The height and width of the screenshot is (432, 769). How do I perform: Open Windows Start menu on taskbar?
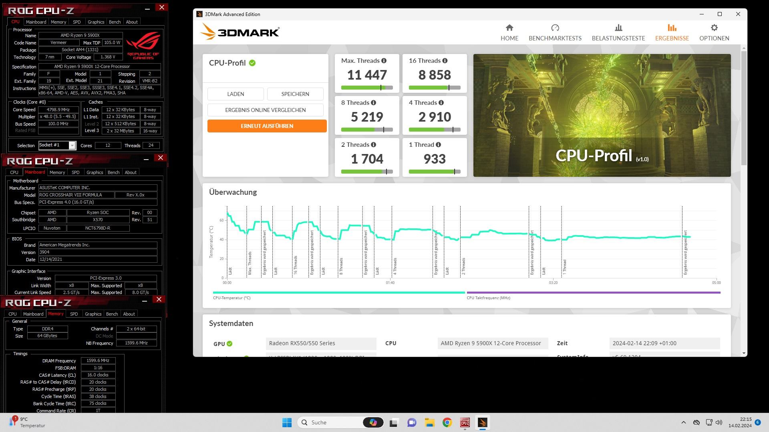click(x=287, y=422)
